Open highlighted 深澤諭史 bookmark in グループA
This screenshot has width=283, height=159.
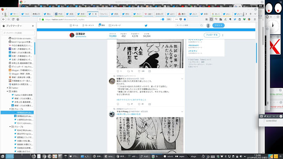pyautogui.click(x=17, y=113)
